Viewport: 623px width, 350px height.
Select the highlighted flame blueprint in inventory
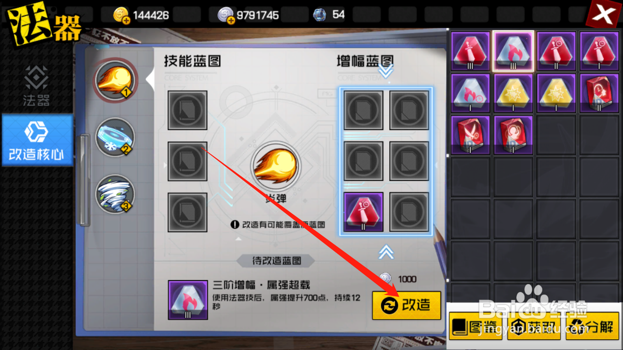tap(513, 51)
